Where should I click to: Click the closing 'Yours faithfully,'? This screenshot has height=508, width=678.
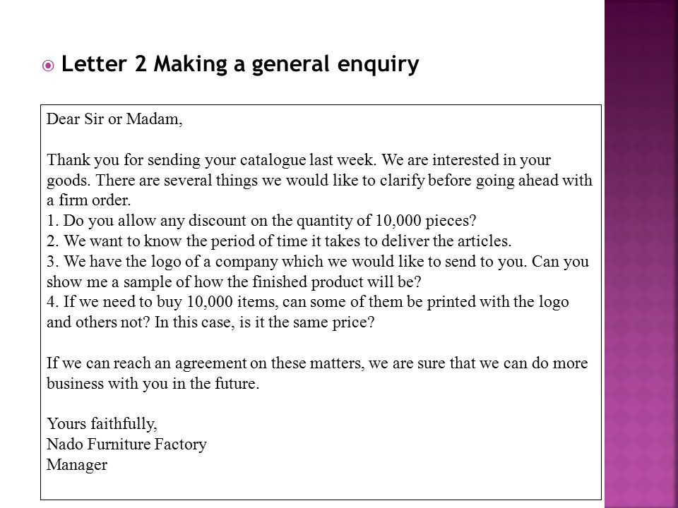tap(102, 424)
